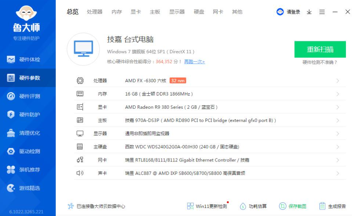Expand the 声卡 ALC887 row chevron

tap(338, 174)
